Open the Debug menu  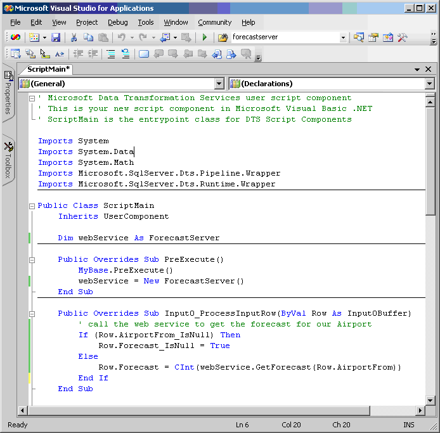tap(117, 22)
